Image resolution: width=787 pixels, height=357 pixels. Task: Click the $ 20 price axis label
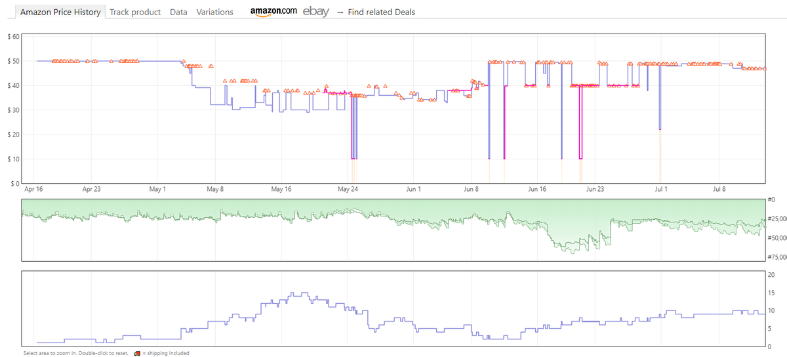click(13, 135)
